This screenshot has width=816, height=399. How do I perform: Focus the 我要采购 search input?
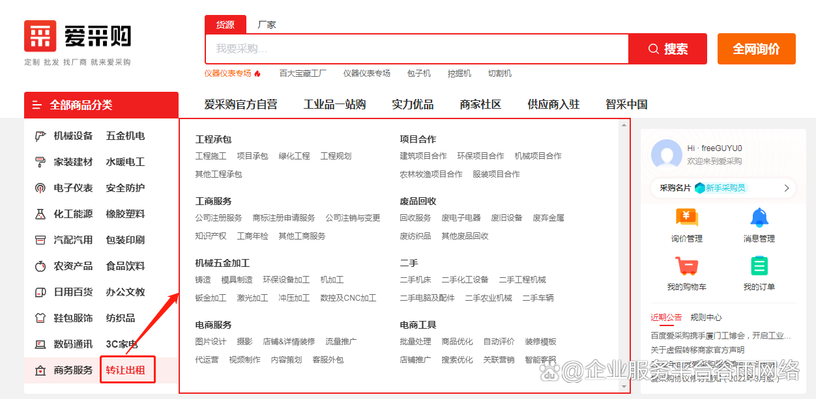(417, 49)
